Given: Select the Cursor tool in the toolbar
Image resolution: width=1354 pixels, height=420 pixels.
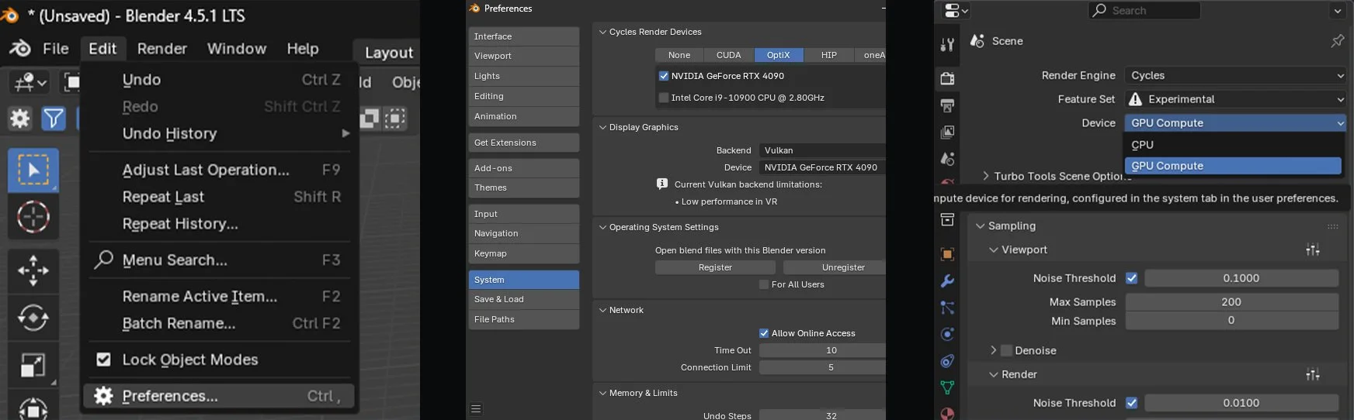Looking at the screenshot, I should pyautogui.click(x=33, y=217).
